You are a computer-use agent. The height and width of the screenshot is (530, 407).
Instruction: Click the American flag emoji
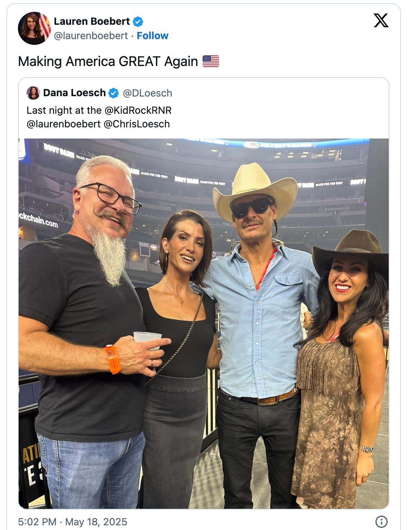coord(211,61)
